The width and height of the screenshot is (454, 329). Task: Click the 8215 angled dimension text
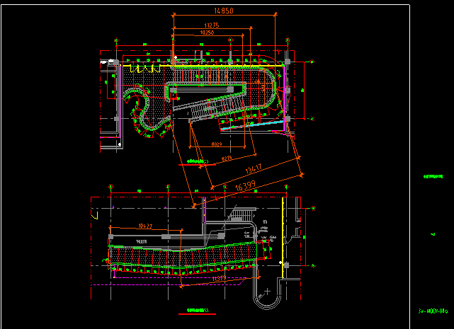click(230, 158)
